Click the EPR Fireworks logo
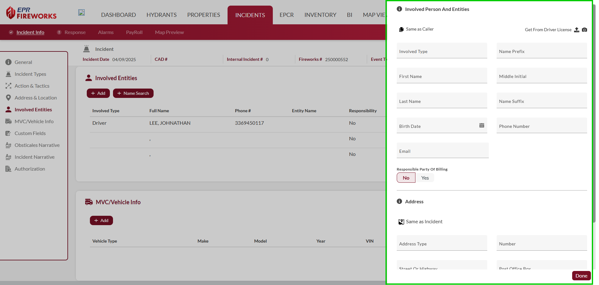Viewport: 599px width, 285px height. click(31, 13)
